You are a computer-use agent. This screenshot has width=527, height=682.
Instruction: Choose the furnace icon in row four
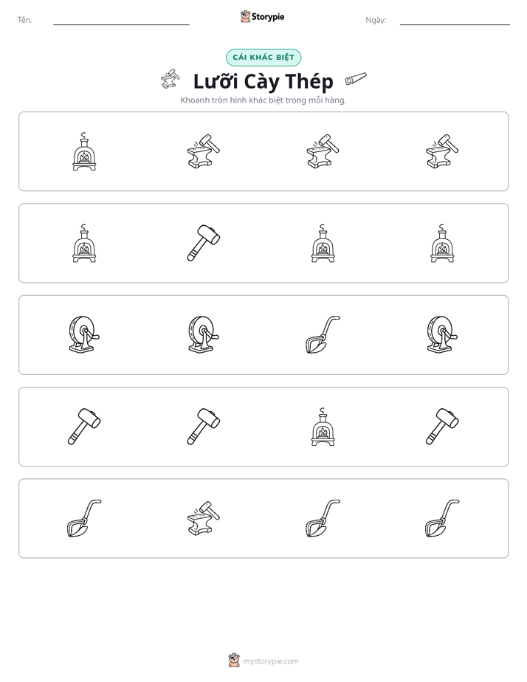323,427
